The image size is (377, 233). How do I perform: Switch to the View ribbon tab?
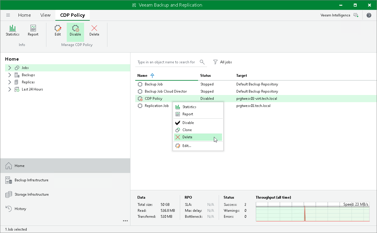[x=45, y=15]
